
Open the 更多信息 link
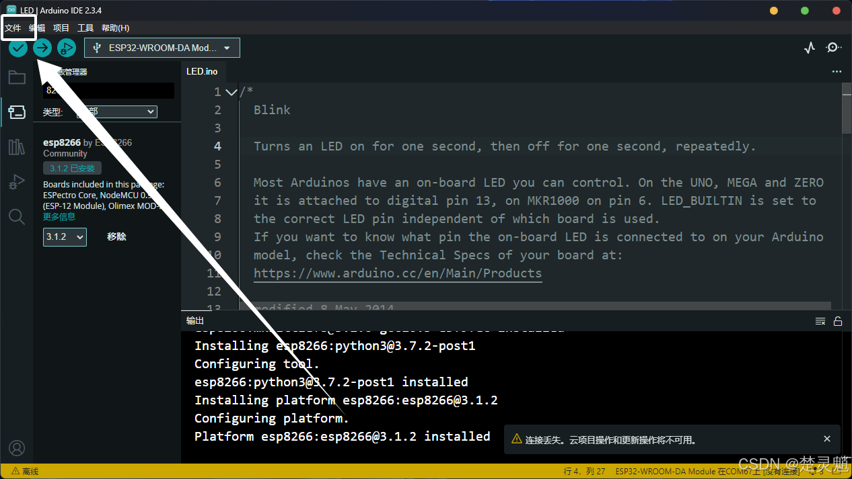(x=59, y=216)
